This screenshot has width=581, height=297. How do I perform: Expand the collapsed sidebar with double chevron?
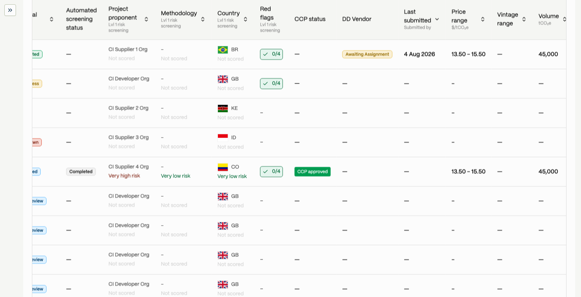point(10,10)
